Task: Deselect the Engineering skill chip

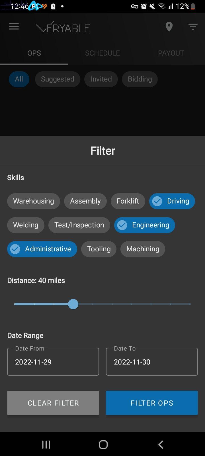Action: [x=145, y=225]
